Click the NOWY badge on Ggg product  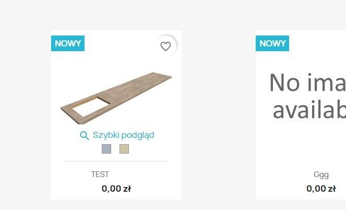point(272,43)
